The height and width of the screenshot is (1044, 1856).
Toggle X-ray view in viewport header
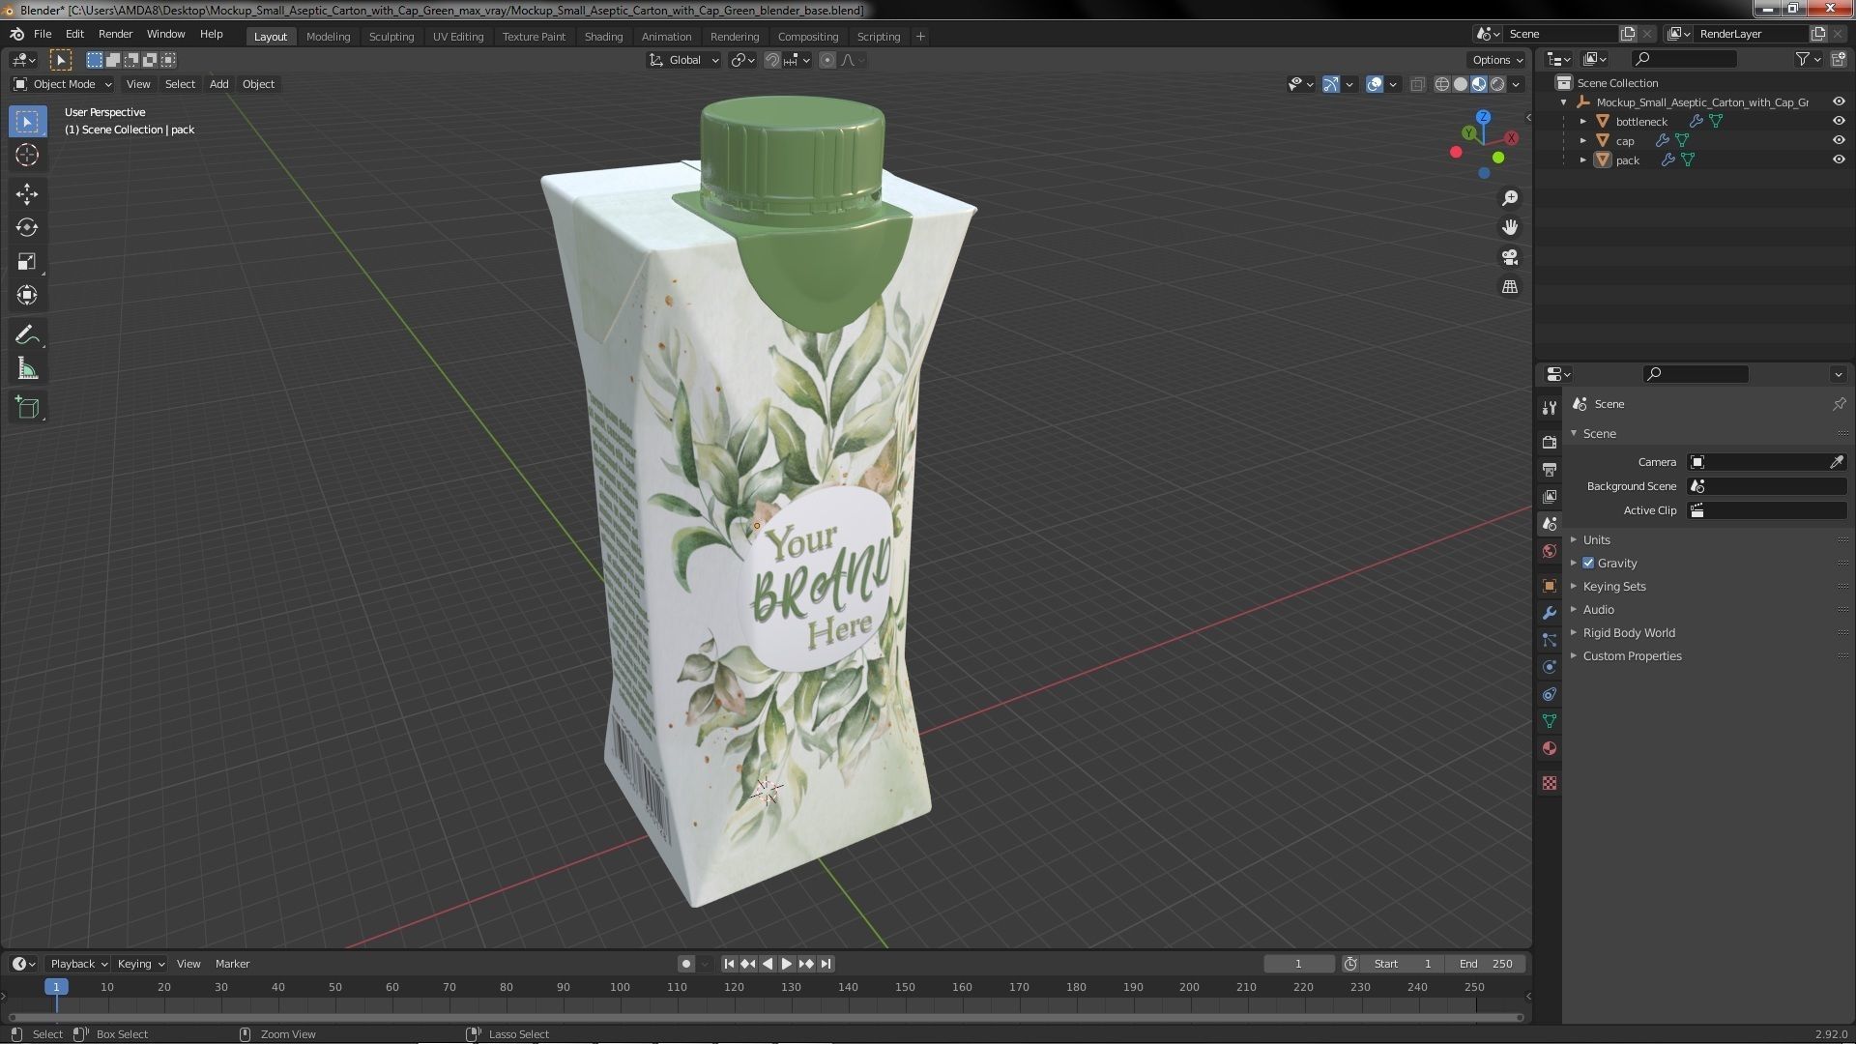[x=1417, y=84]
